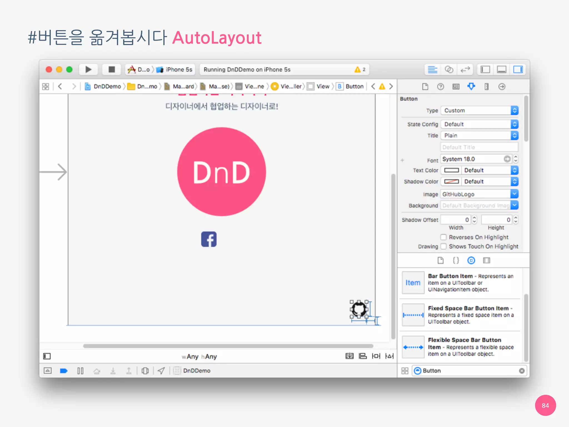The height and width of the screenshot is (427, 569).
Task: Toggle the Debug area panel
Action: 501,69
